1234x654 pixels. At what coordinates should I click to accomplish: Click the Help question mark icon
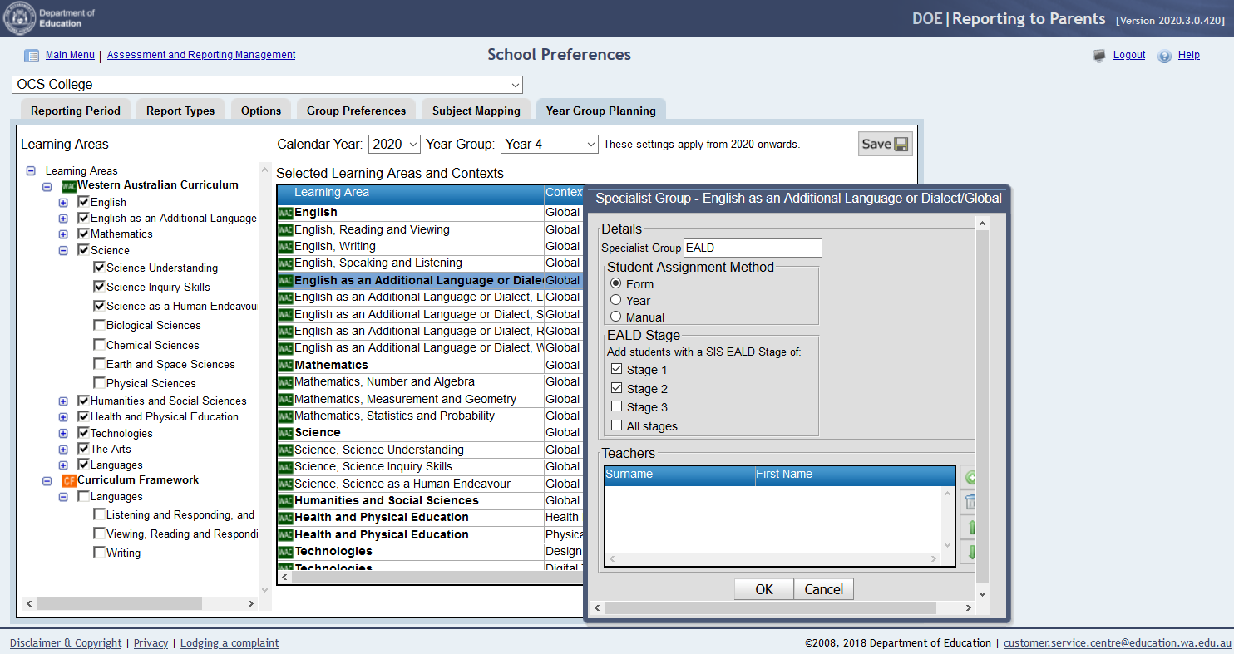[1164, 56]
